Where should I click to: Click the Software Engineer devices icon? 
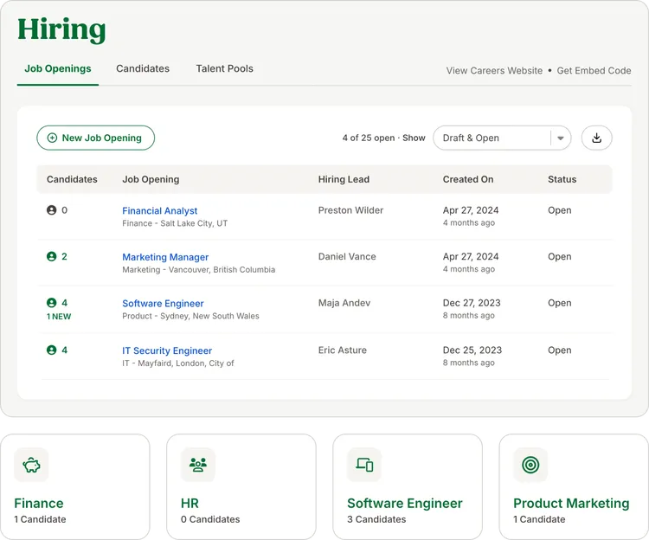click(364, 465)
